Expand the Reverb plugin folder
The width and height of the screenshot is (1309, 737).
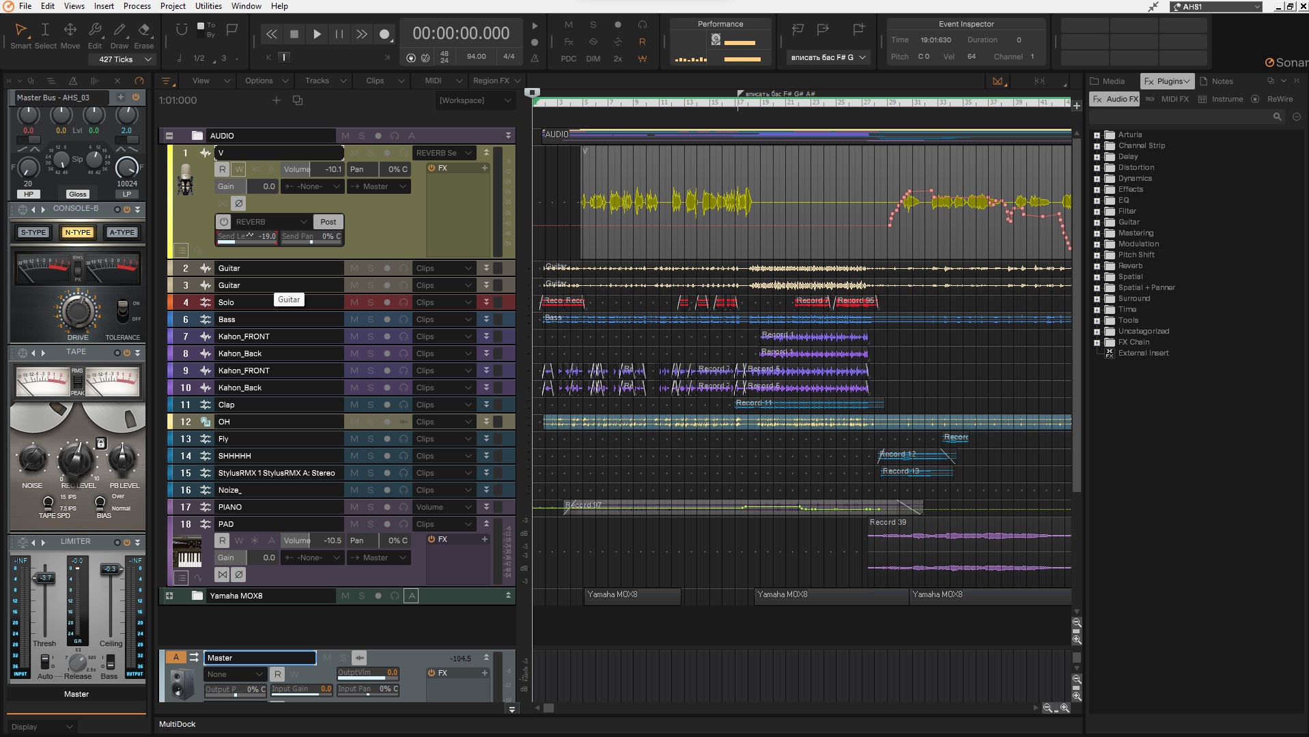(1097, 266)
